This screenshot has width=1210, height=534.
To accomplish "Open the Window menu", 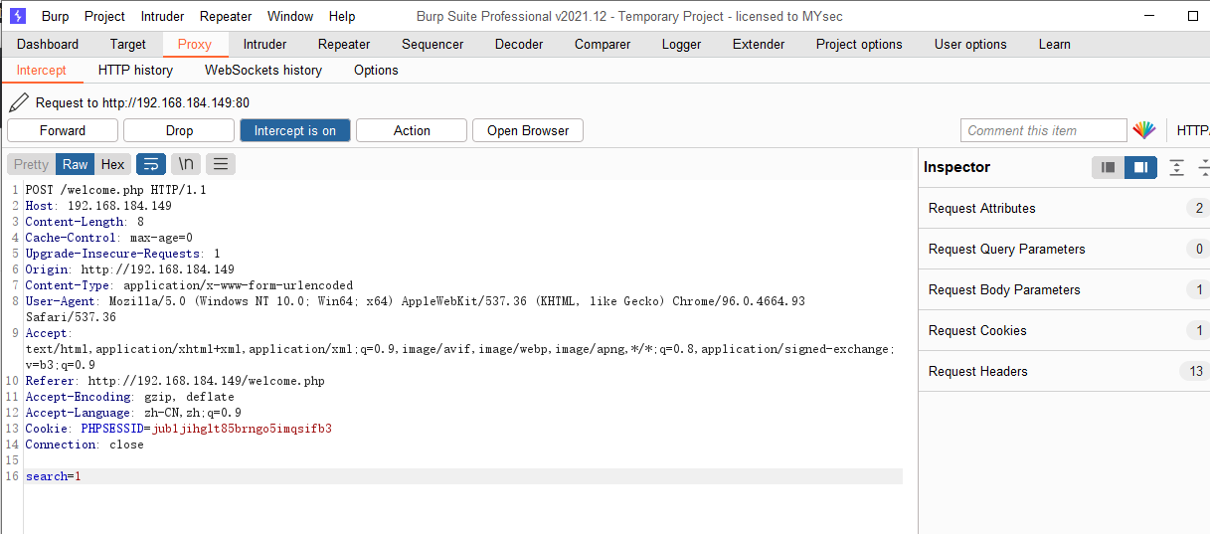I will point(290,16).
